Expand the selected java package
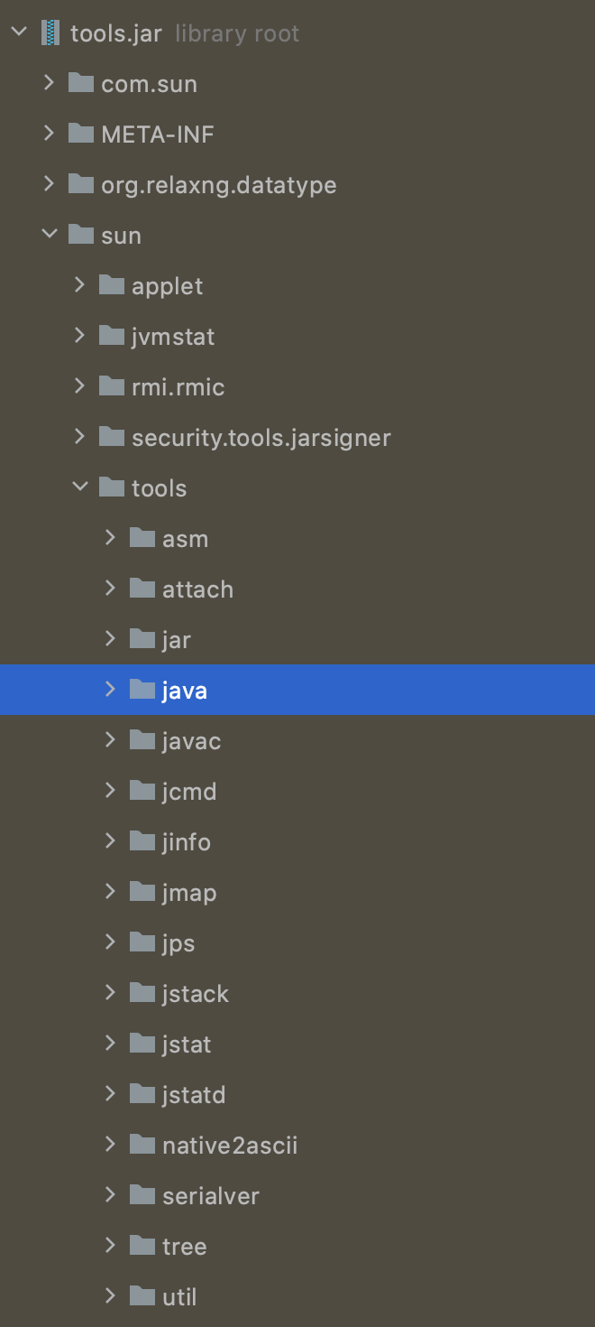The image size is (595, 1327). (x=111, y=691)
